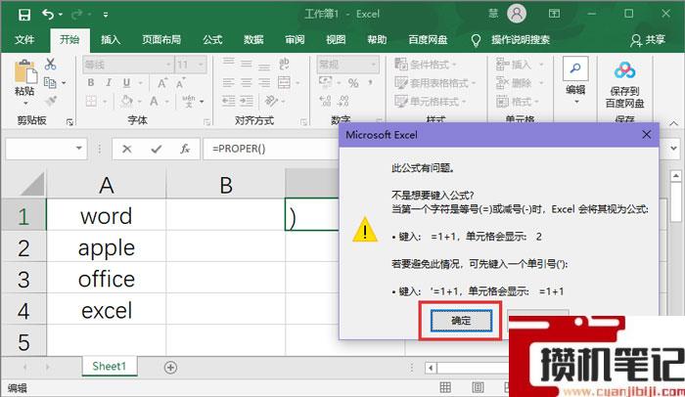Click the wrap text icon
Viewport: 685px width, 397px height.
[x=284, y=65]
